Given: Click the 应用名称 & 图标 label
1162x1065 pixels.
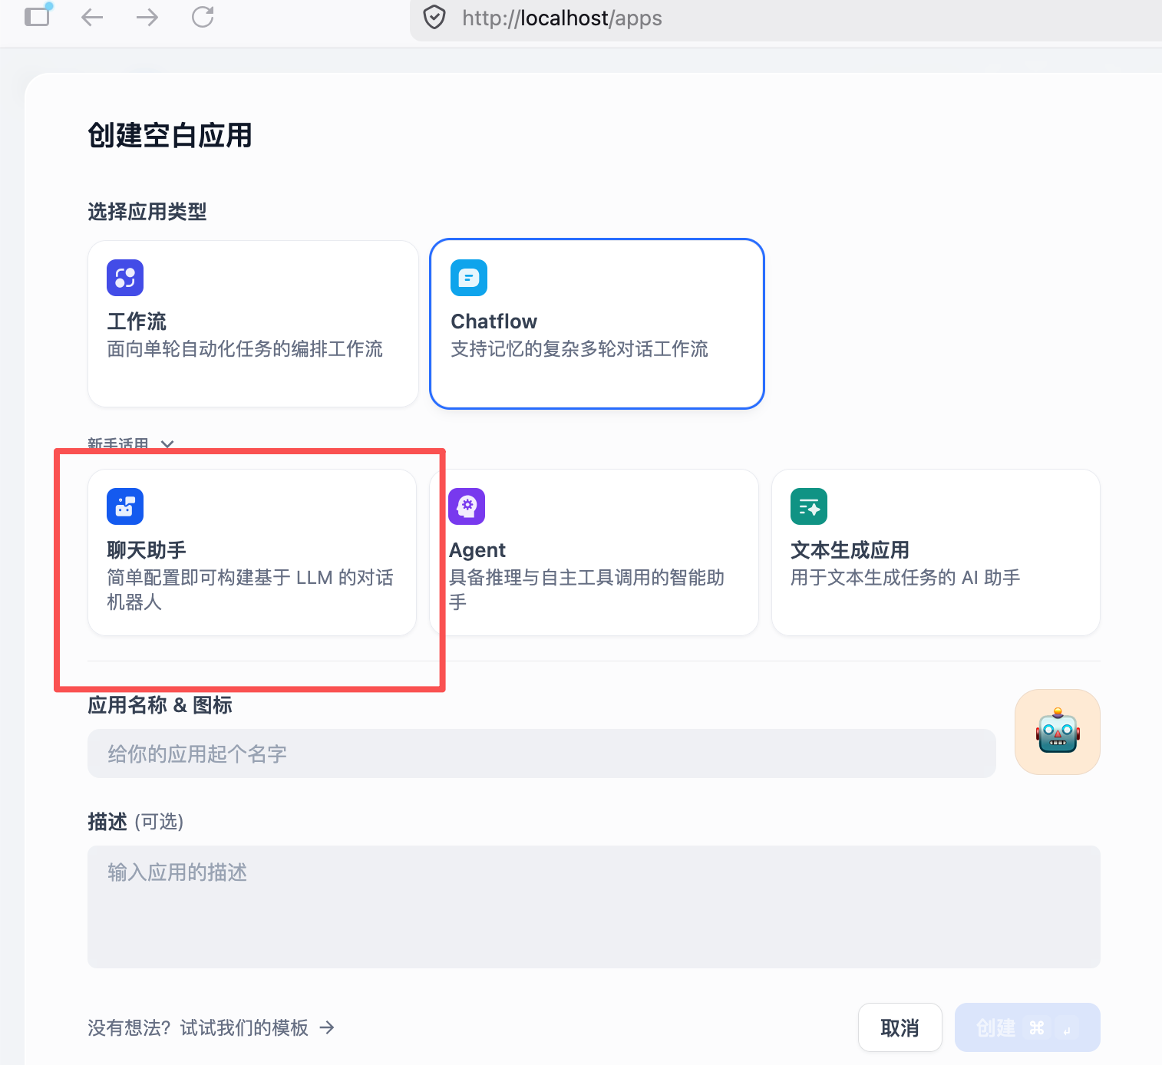Looking at the screenshot, I should pos(160,705).
